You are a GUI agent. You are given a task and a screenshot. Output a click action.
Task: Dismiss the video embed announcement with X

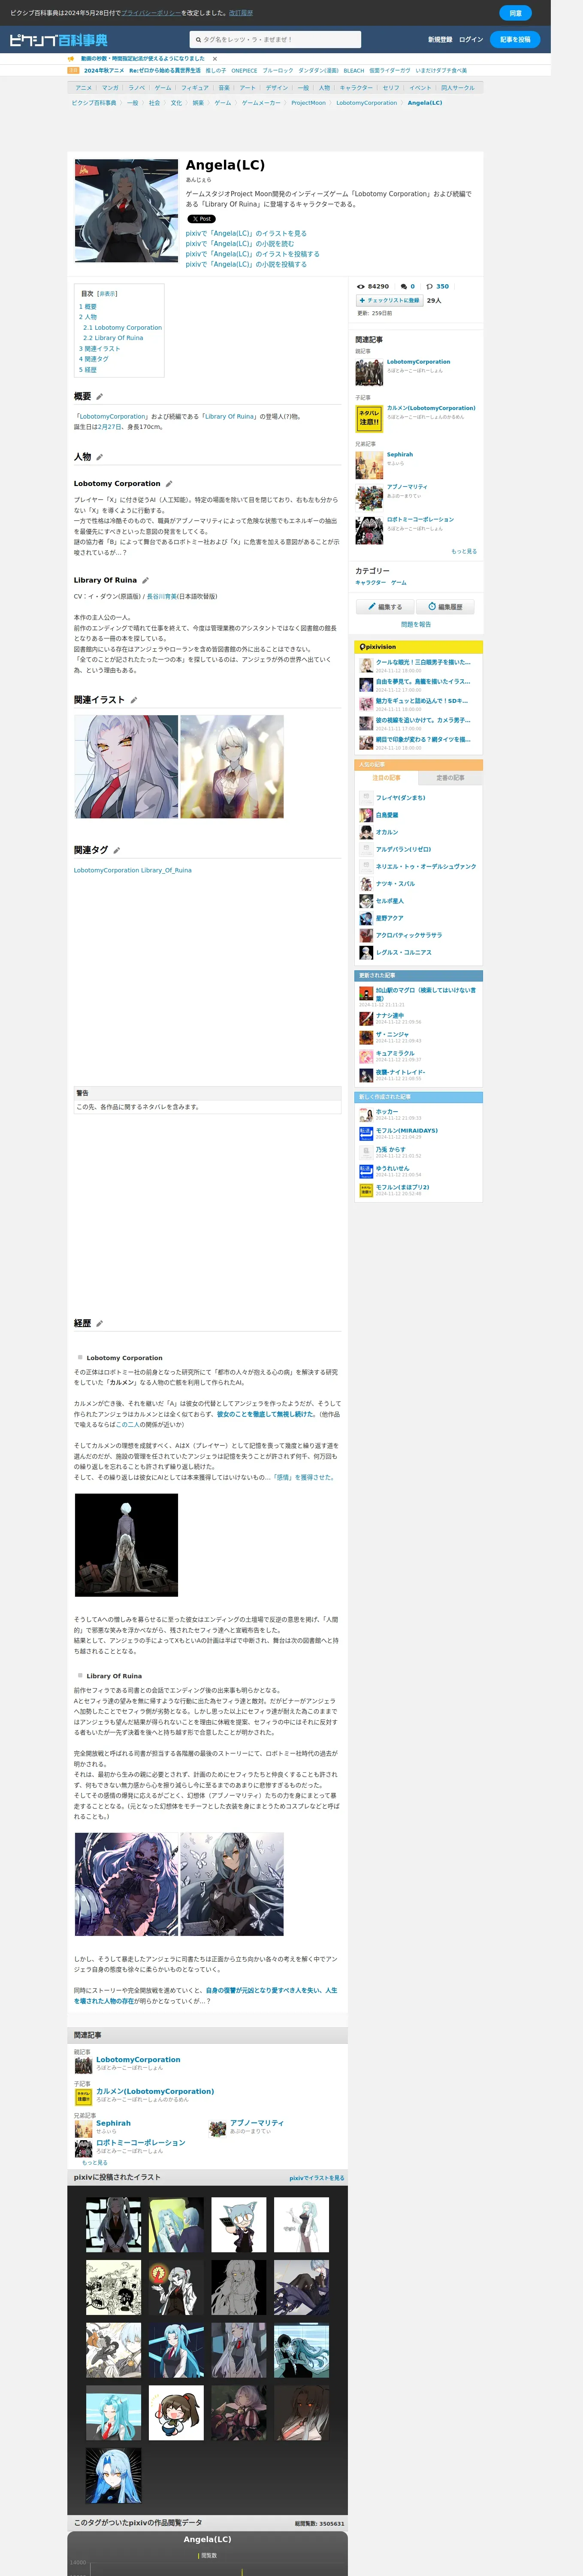pyautogui.click(x=215, y=59)
